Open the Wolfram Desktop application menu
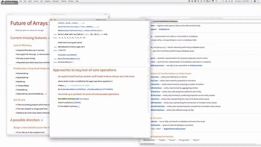 (x=12, y=1)
